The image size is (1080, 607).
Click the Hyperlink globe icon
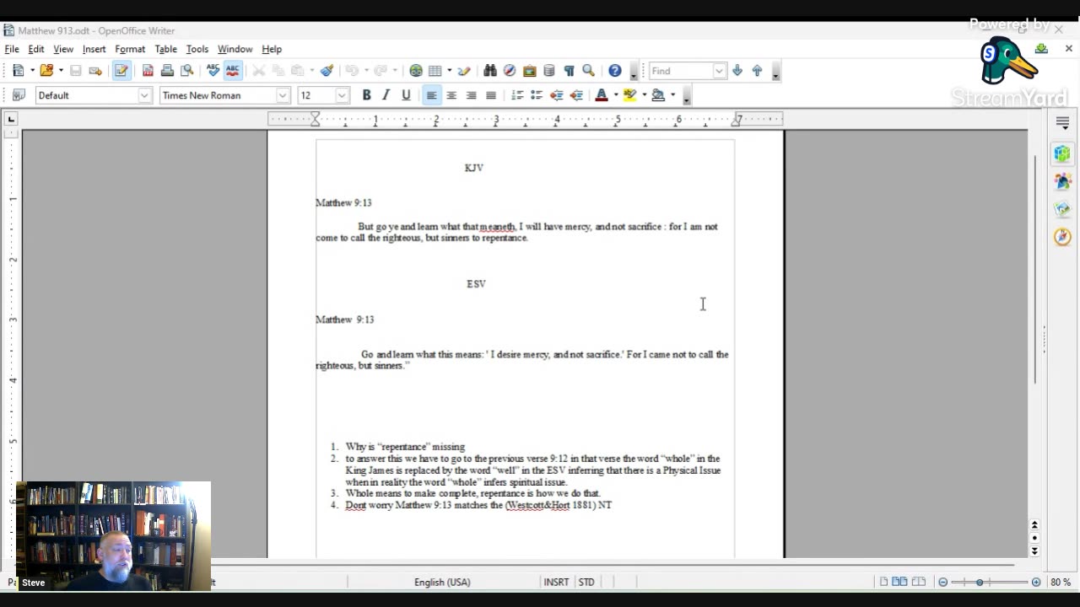coord(416,71)
